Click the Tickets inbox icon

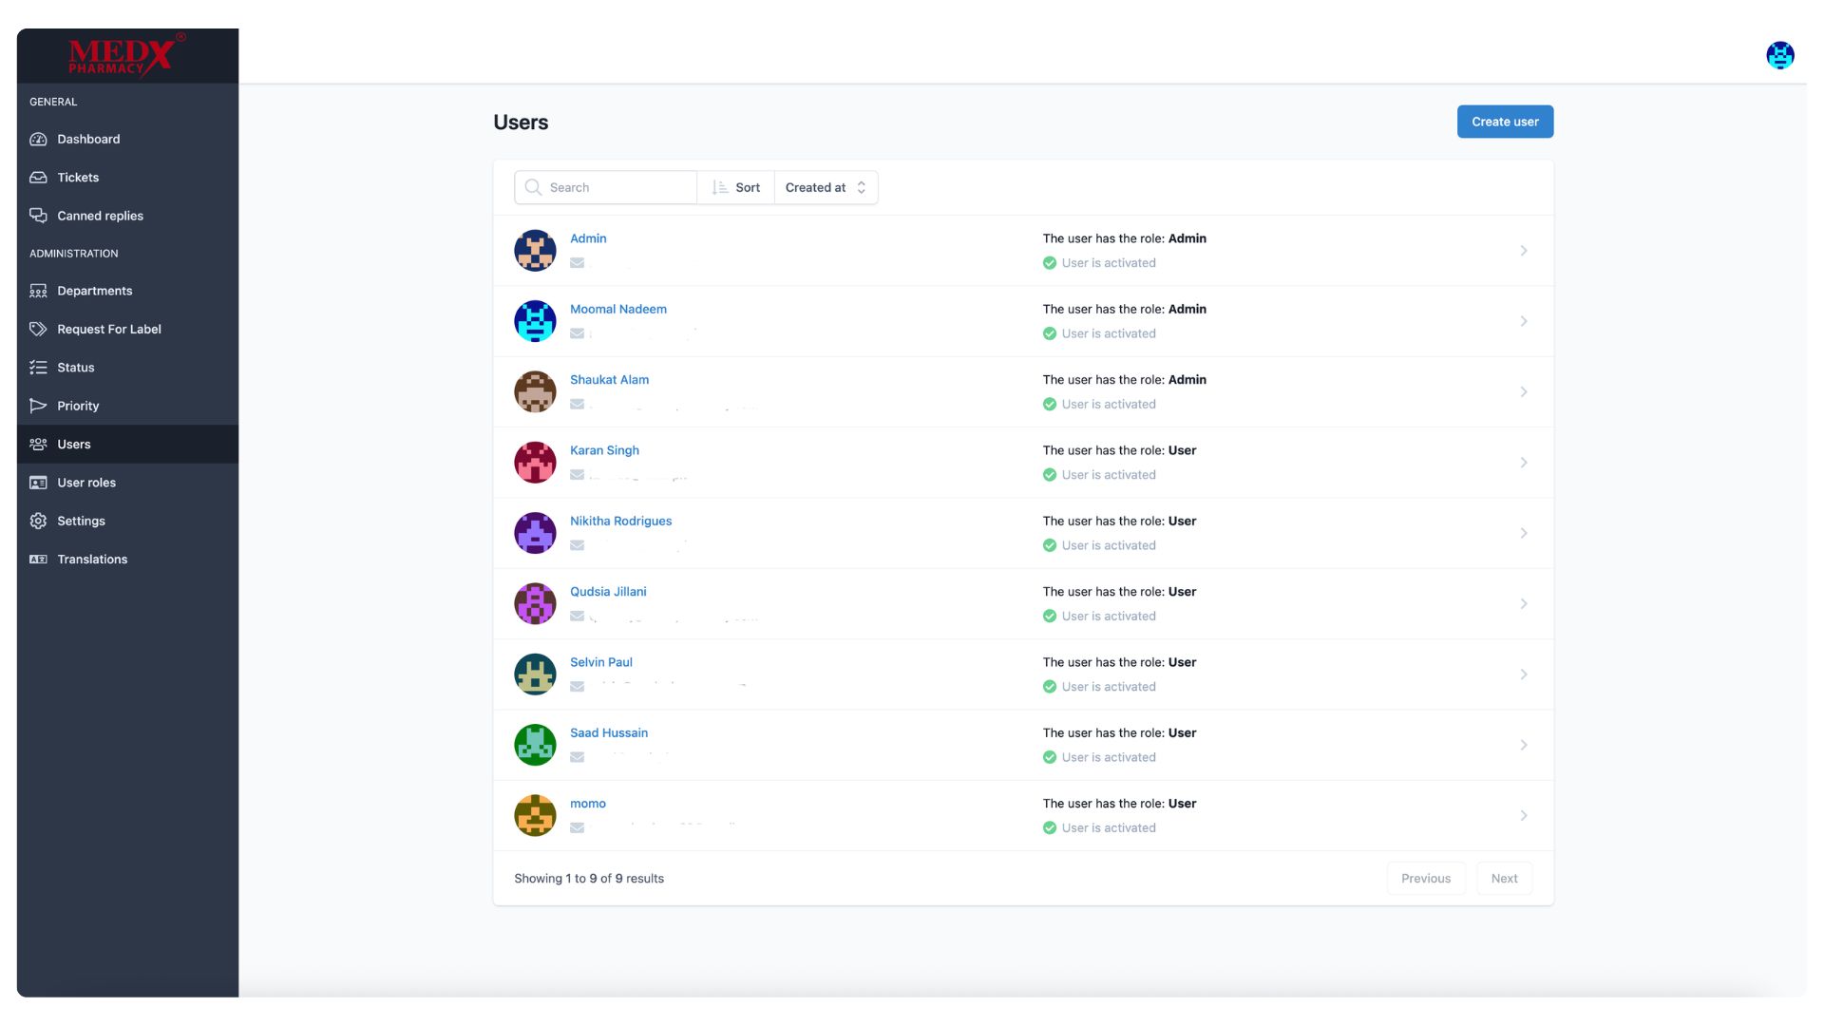(x=38, y=178)
